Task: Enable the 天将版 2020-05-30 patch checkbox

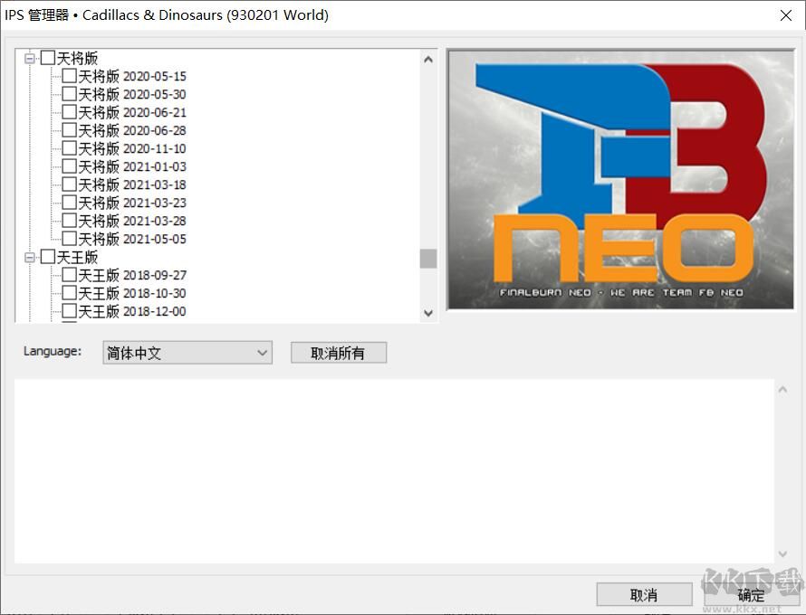Action: pos(70,94)
